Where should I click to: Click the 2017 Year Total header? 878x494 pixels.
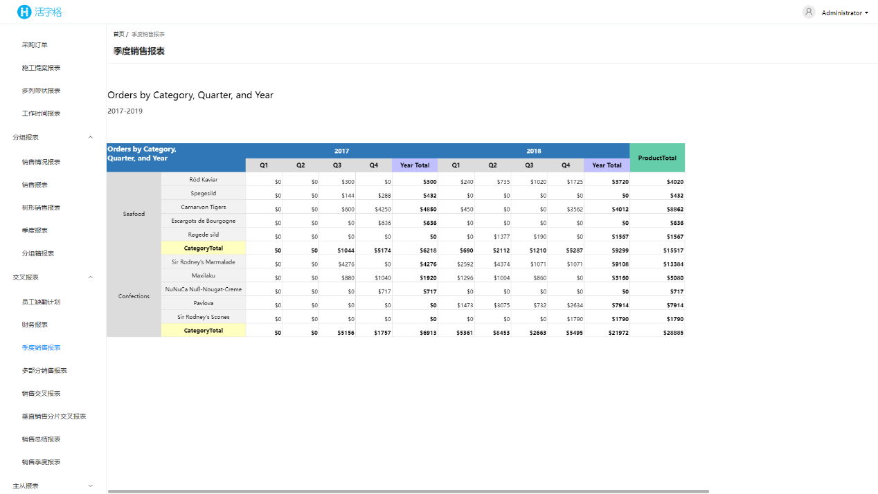click(x=415, y=165)
